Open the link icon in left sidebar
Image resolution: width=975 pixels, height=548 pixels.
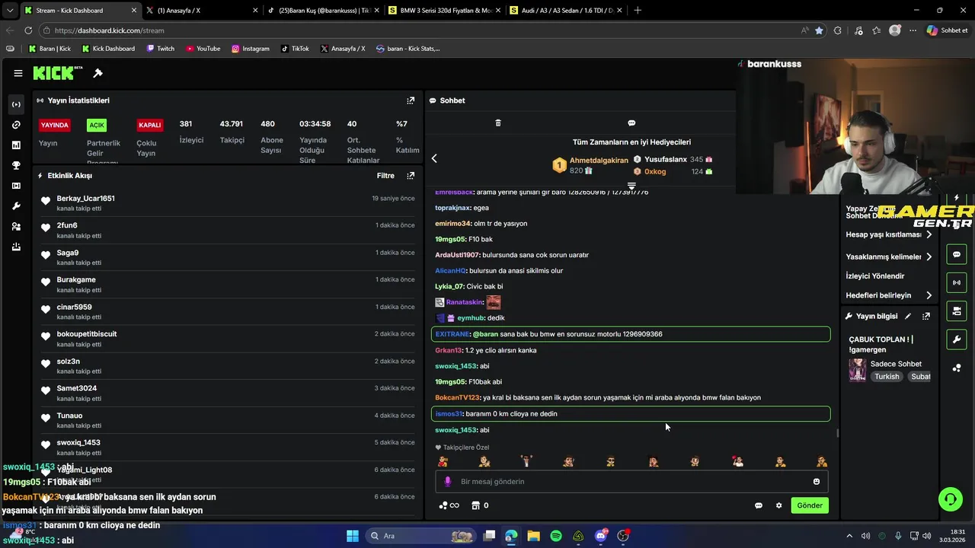point(17,125)
